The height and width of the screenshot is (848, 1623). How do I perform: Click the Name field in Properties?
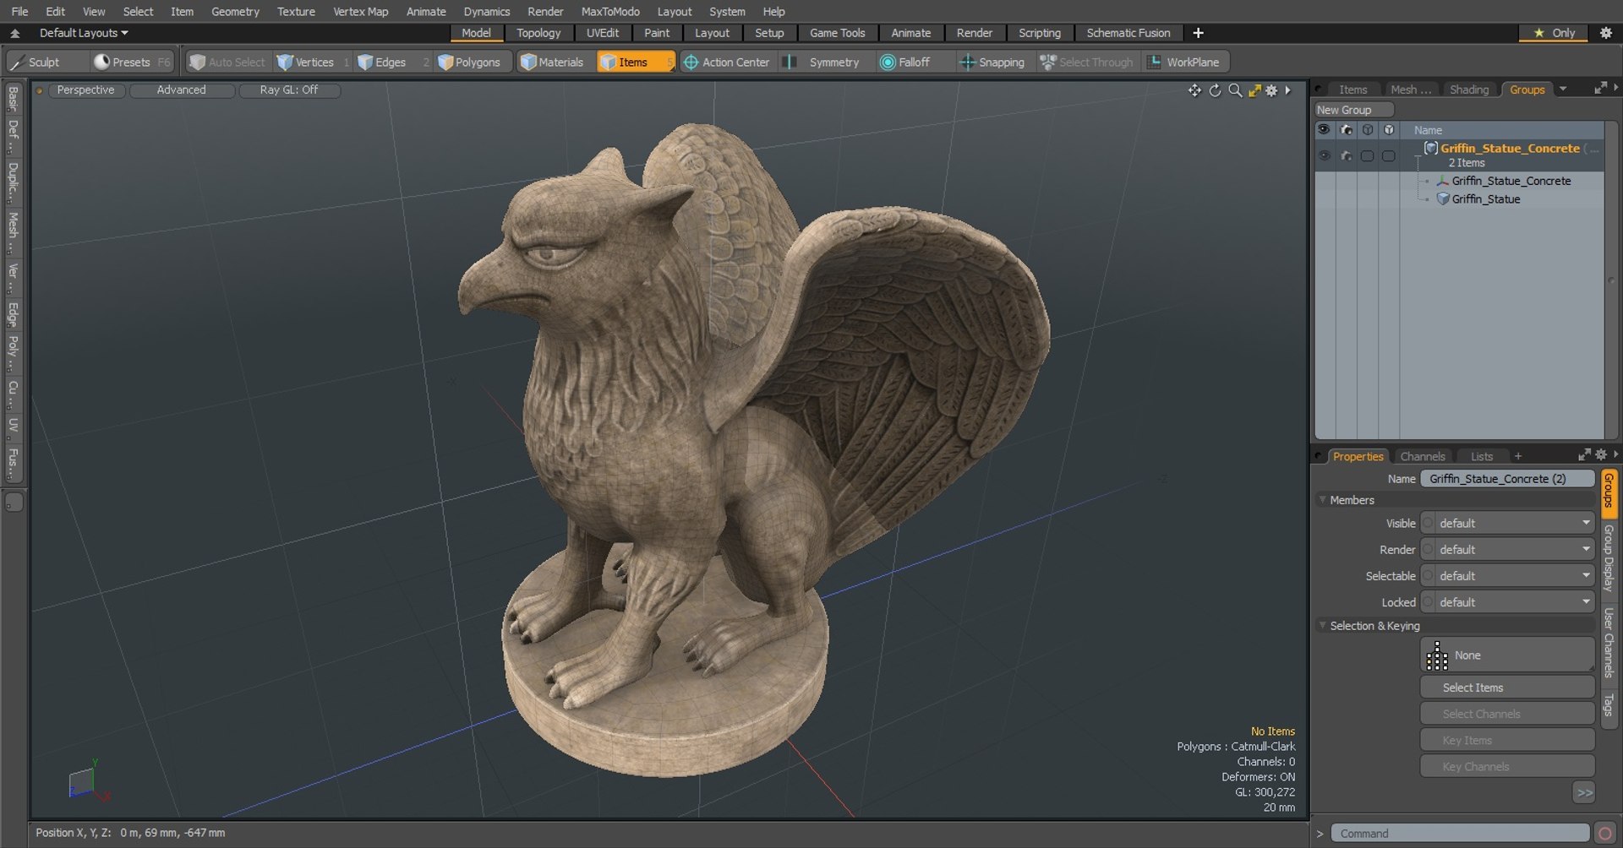coord(1507,479)
